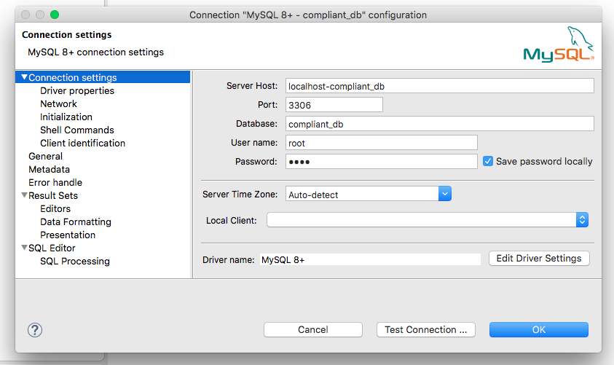Viewport: 614px width, 365px height.
Task: Open Data Formatting settings
Action: coord(76,221)
